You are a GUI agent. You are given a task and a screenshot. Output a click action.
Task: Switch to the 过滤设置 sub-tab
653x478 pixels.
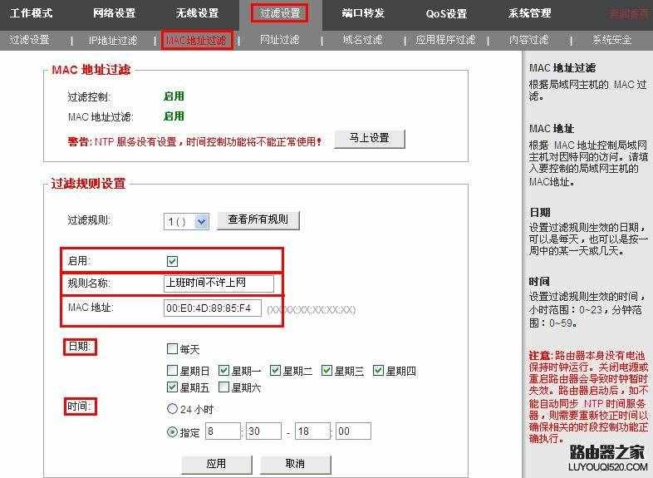pos(29,40)
